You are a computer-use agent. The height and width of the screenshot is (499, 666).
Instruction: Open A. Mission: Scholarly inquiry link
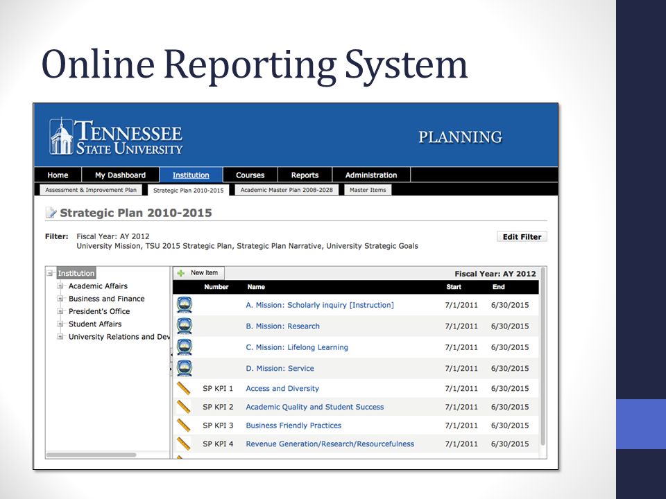320,305
